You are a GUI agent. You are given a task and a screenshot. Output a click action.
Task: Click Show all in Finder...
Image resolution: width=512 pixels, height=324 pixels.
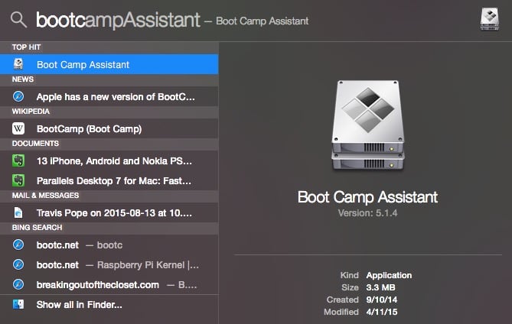click(109, 305)
